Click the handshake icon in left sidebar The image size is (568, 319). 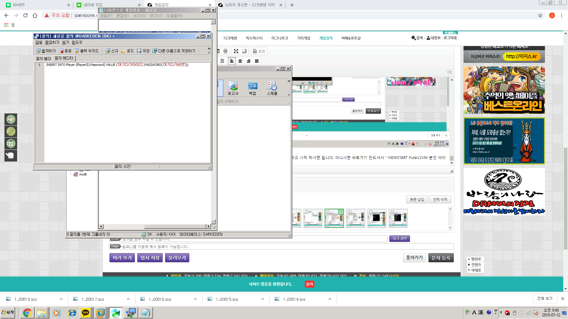(11, 119)
